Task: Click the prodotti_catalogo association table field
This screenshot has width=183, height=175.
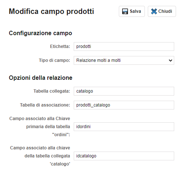Action: [x=124, y=105]
